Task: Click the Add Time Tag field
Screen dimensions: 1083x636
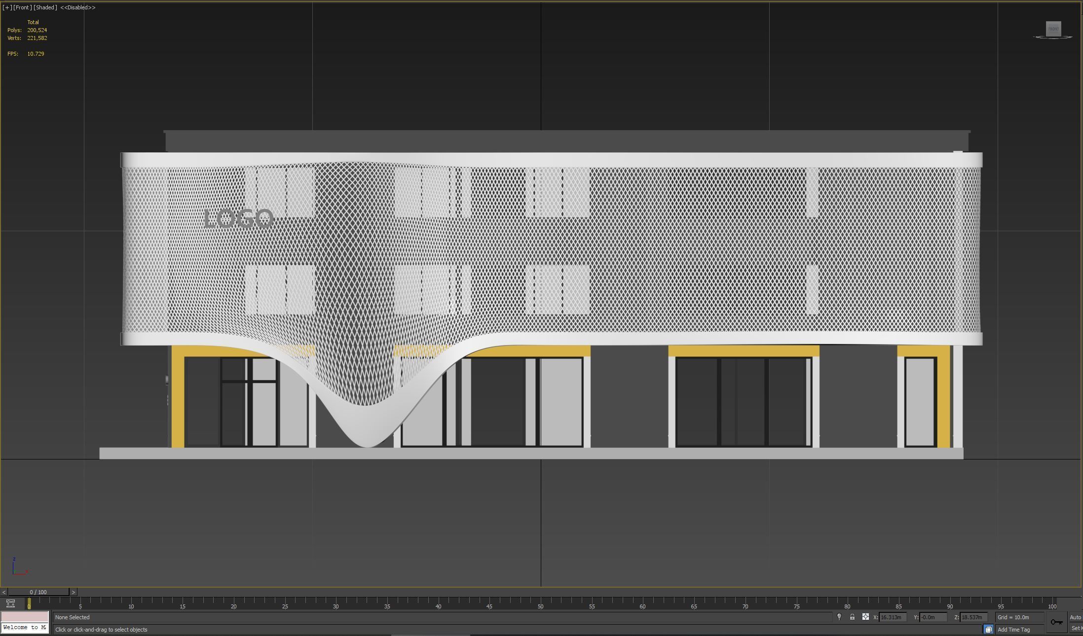Action: coord(1019,630)
